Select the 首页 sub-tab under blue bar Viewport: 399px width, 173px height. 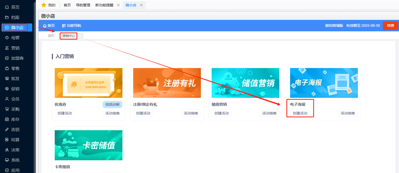click(x=51, y=36)
